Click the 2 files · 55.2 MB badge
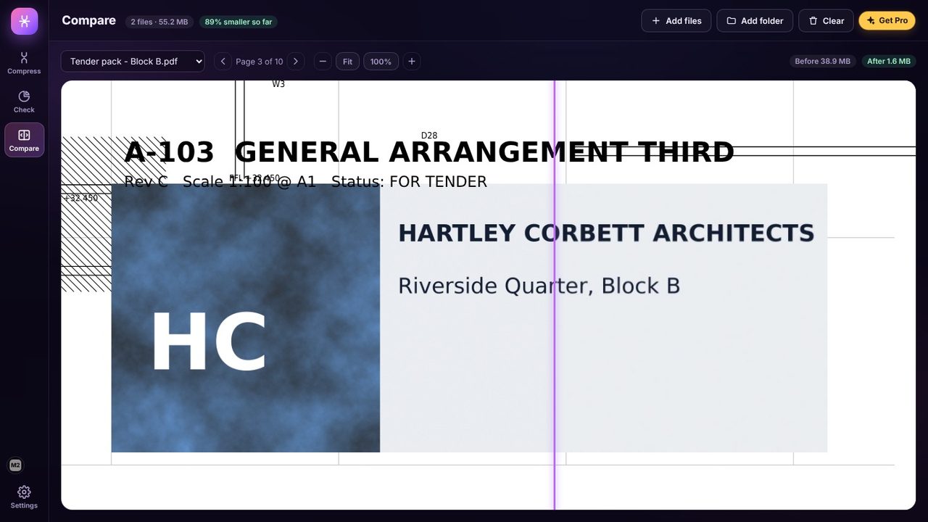Viewport: 928px width, 522px height. tap(159, 22)
